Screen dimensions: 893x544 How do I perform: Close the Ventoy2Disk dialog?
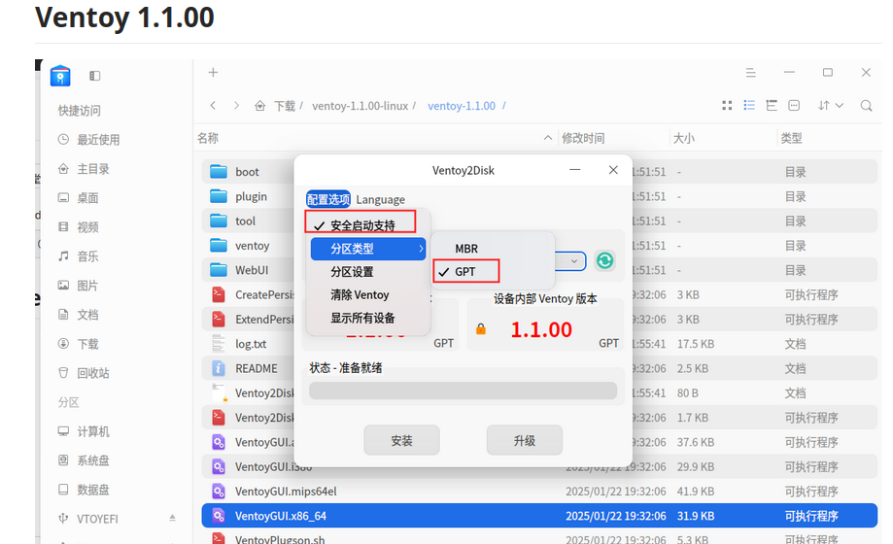pos(613,170)
